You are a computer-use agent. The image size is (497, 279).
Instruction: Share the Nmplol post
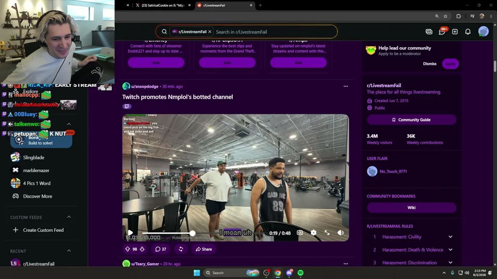tap(204, 249)
